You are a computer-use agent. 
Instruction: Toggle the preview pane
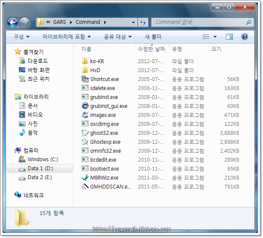pyautogui.click(x=229, y=37)
